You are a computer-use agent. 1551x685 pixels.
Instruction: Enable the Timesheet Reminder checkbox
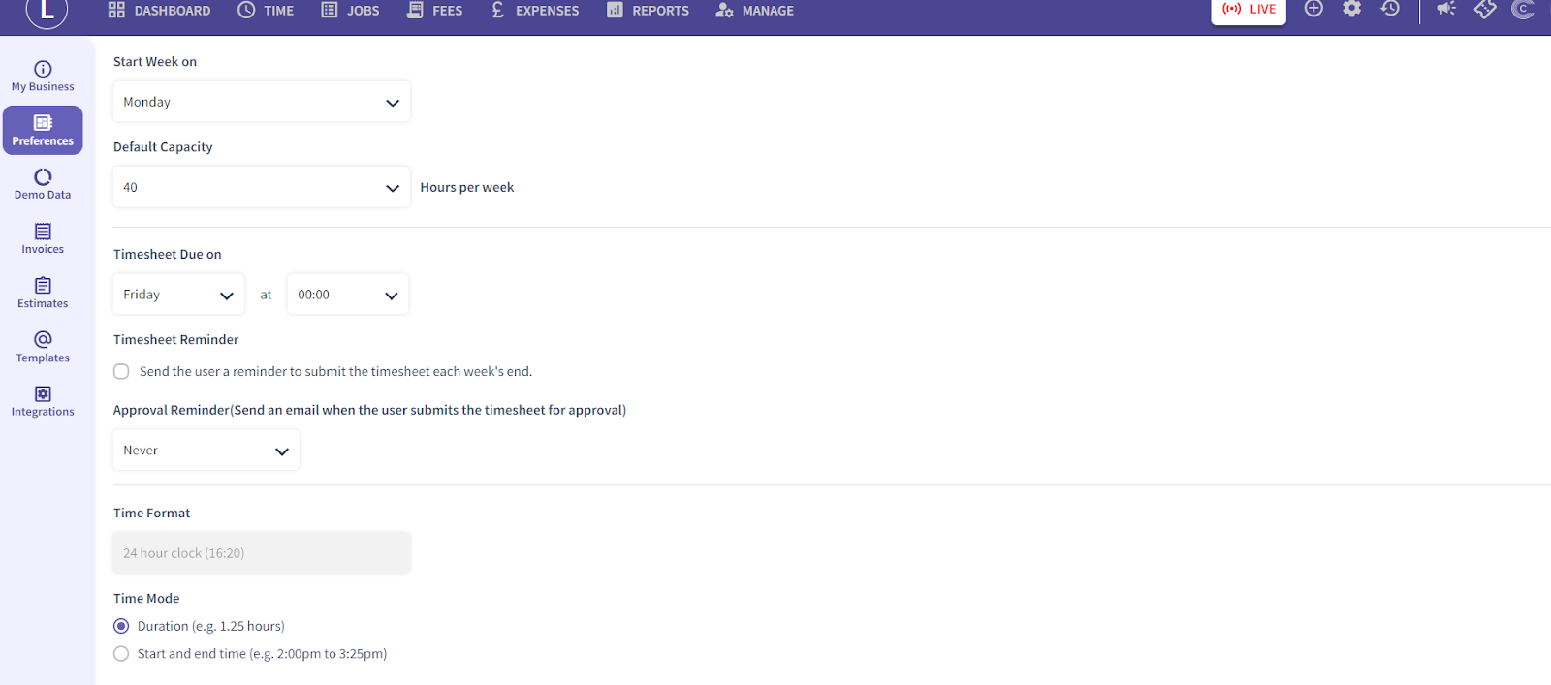121,371
